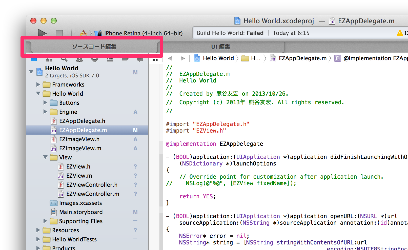The height and width of the screenshot is (250, 408).
Task: Click the return YES; statement
Action: (x=197, y=197)
